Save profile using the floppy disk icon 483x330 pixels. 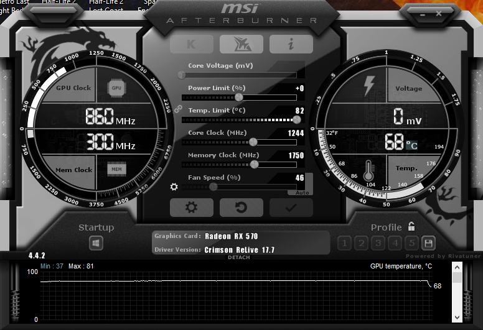click(x=428, y=243)
